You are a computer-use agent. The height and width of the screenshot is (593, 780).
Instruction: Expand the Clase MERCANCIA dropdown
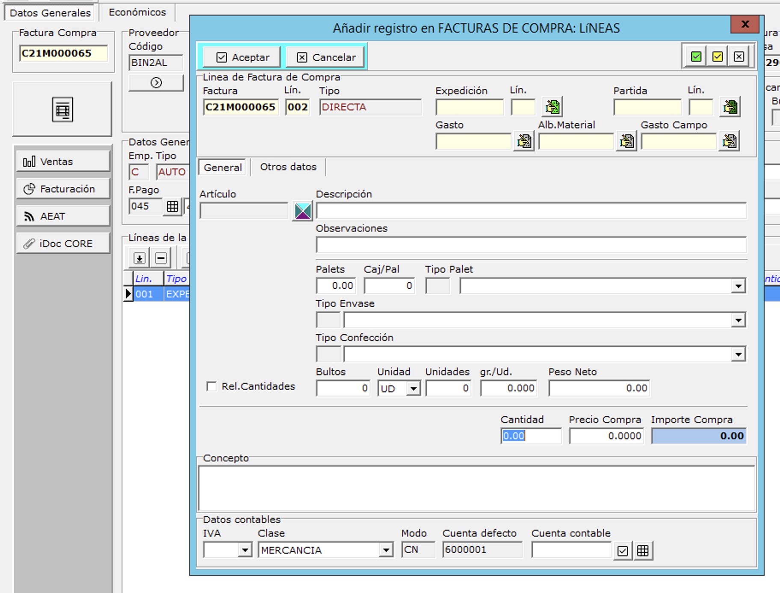click(x=386, y=550)
